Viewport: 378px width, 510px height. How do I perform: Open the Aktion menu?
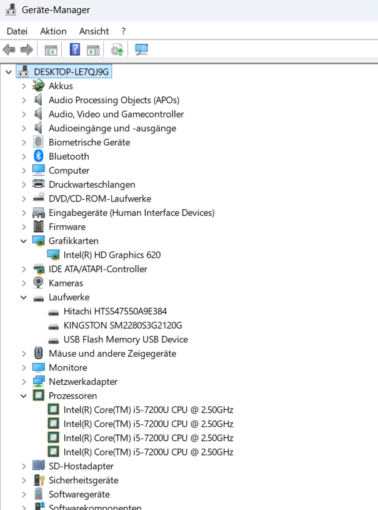53,31
